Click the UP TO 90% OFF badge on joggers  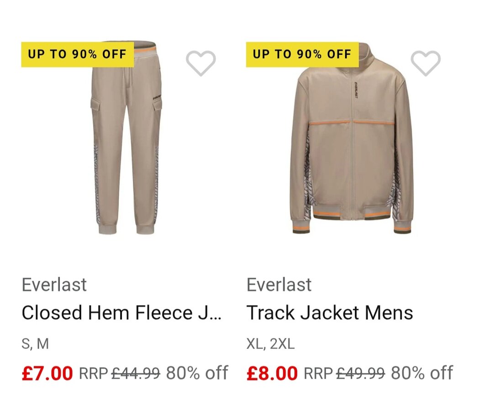[77, 54]
